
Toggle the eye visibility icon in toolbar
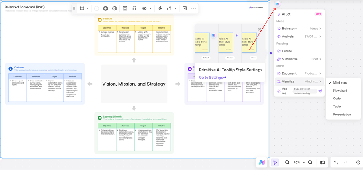point(144,8)
